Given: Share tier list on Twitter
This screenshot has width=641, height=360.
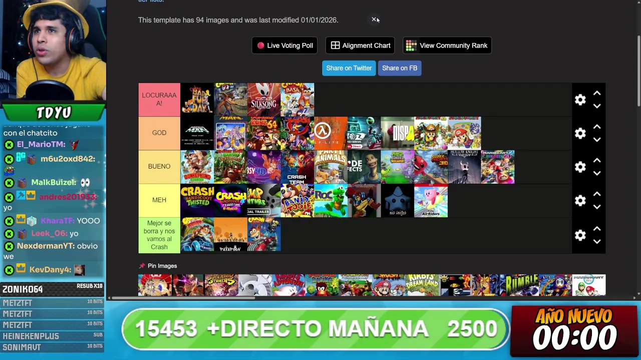Looking at the screenshot, I should click(x=349, y=68).
